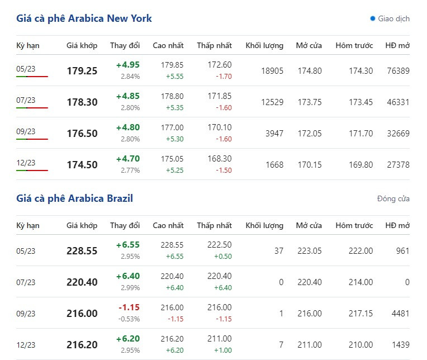
Task: Click the percentage 2.84%
Action: pyautogui.click(x=130, y=77)
